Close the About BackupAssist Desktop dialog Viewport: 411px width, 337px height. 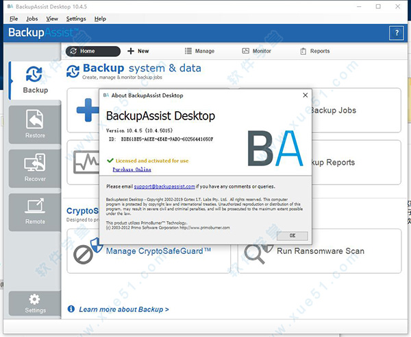(x=305, y=95)
